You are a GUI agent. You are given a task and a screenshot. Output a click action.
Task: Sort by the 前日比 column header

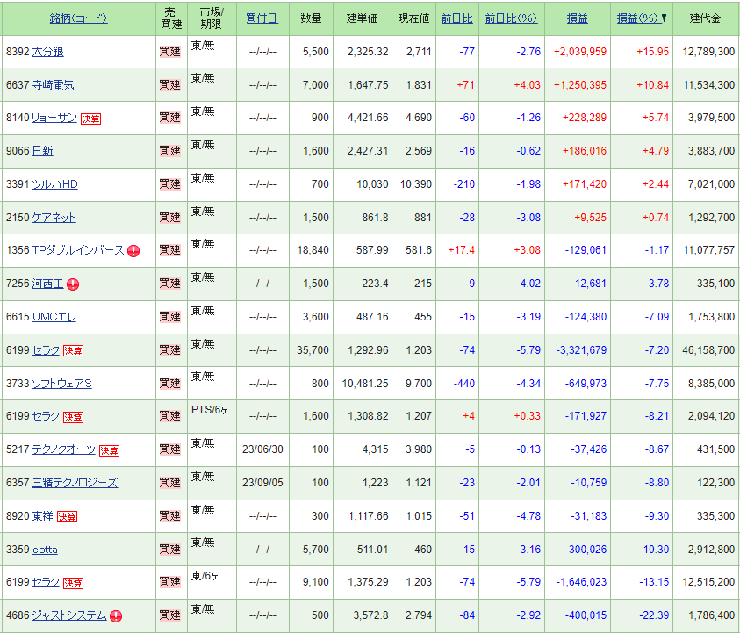pyautogui.click(x=456, y=18)
